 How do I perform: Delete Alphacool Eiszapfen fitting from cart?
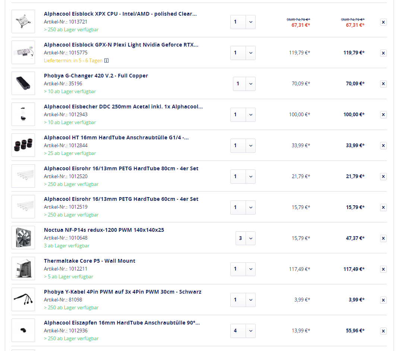(x=383, y=331)
